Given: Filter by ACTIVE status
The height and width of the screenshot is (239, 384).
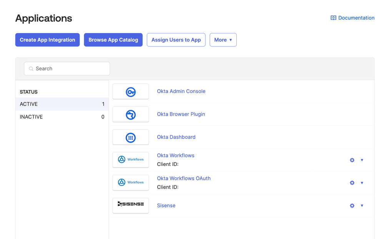Looking at the screenshot, I should 62,104.
